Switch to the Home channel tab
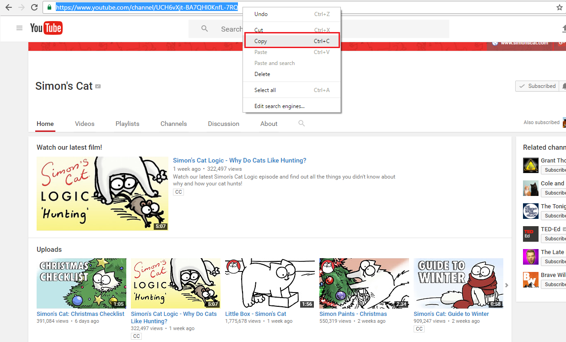This screenshot has width=566, height=342. tap(45, 124)
